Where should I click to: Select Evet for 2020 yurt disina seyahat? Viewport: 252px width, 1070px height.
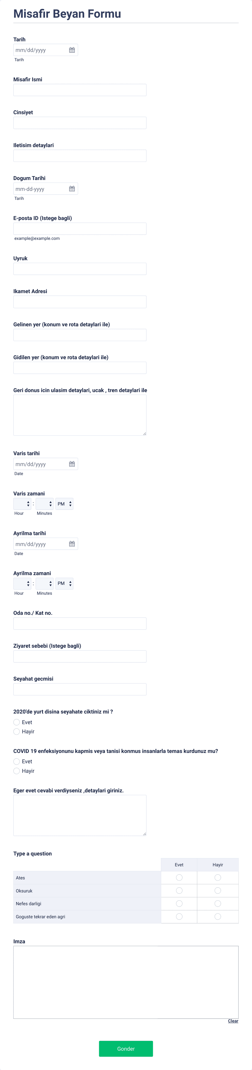click(x=17, y=722)
